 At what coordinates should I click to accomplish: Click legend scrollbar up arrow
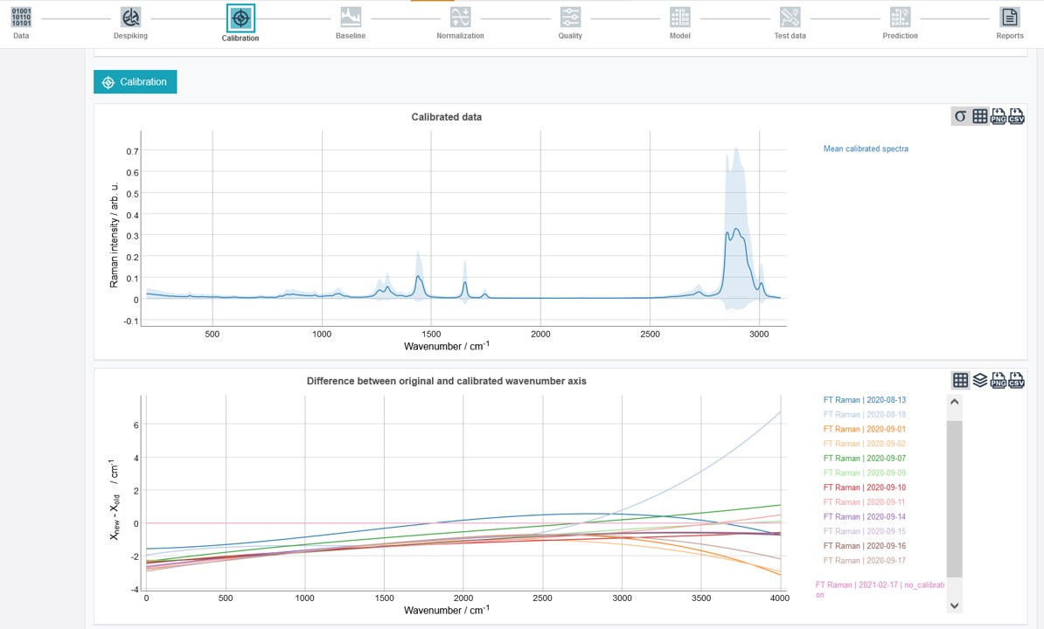(954, 402)
